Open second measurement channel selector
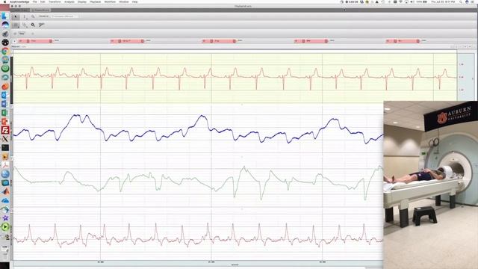The image size is (478, 269). point(116,41)
